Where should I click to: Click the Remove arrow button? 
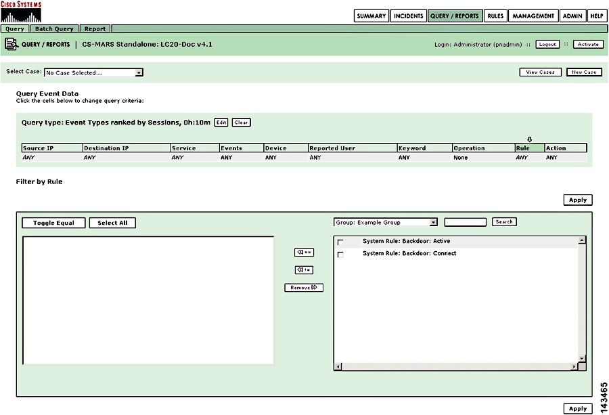click(x=304, y=288)
